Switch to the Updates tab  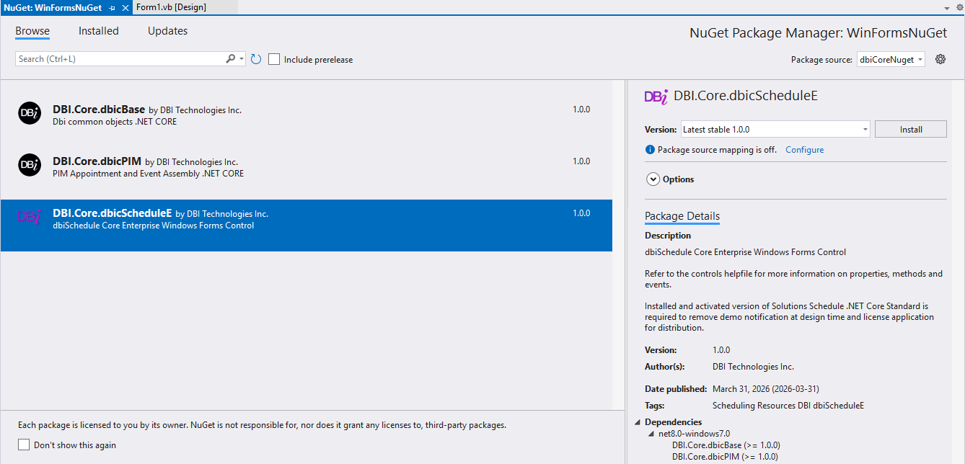pos(167,31)
